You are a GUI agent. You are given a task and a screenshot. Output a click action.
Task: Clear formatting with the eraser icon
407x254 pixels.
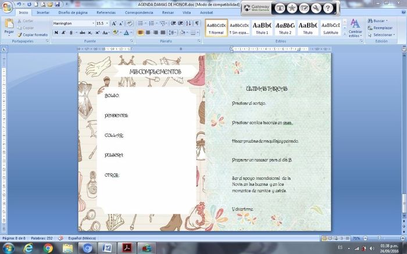[130, 23]
